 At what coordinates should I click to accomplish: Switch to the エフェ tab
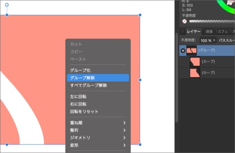223,32
